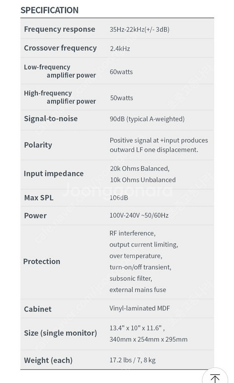Image resolution: width=234 pixels, height=383 pixels.
Task: Click the Low-frequency amplifier power label
Action: 60,71
